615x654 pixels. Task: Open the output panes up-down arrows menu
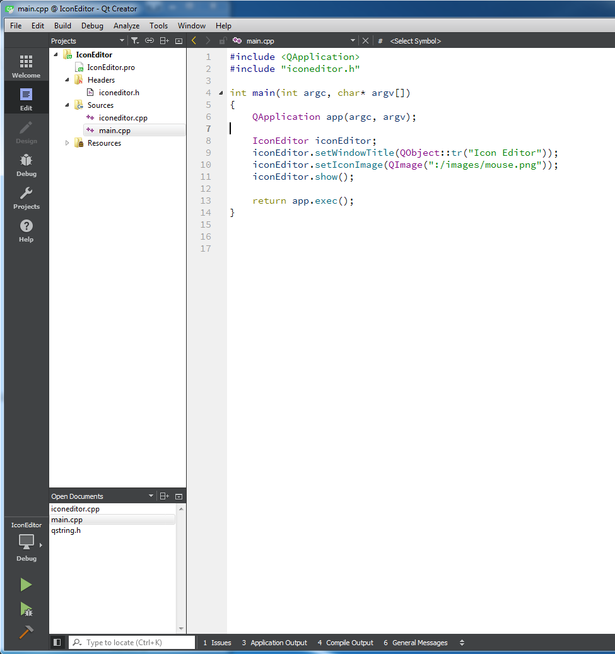(462, 643)
